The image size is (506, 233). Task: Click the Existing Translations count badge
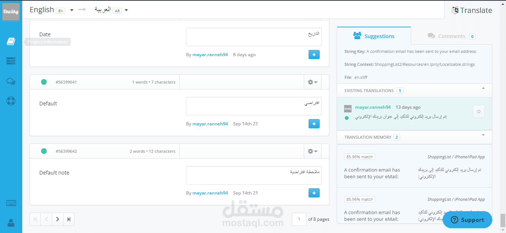(400, 91)
